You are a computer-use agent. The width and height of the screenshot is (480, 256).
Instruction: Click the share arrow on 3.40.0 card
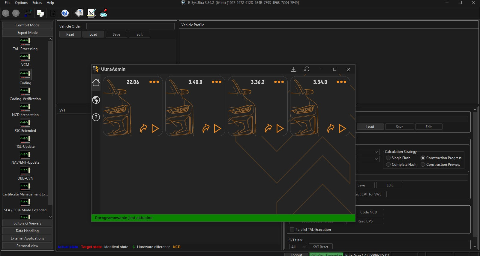(x=206, y=129)
